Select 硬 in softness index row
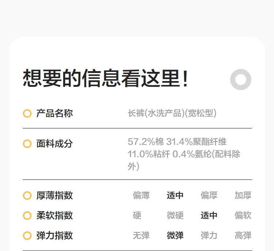 click(x=137, y=216)
